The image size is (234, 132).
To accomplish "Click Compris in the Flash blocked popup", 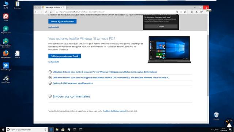I will tap(161, 26).
